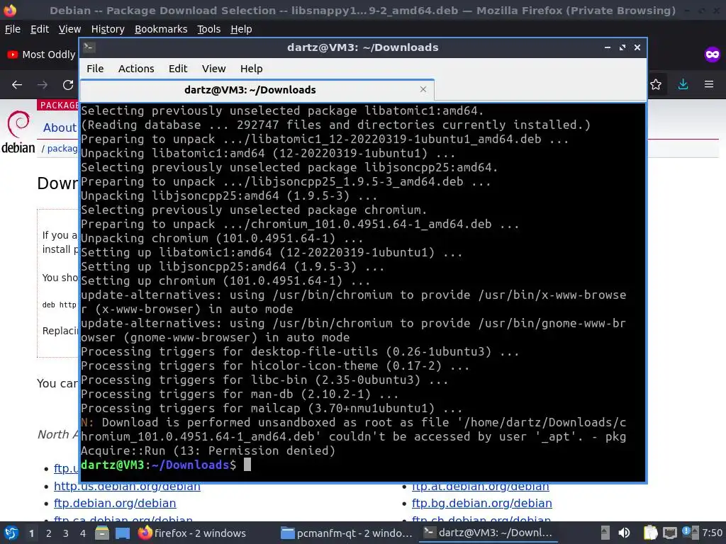Reload the Firefox page
This screenshot has height=544, width=726.
(68, 85)
